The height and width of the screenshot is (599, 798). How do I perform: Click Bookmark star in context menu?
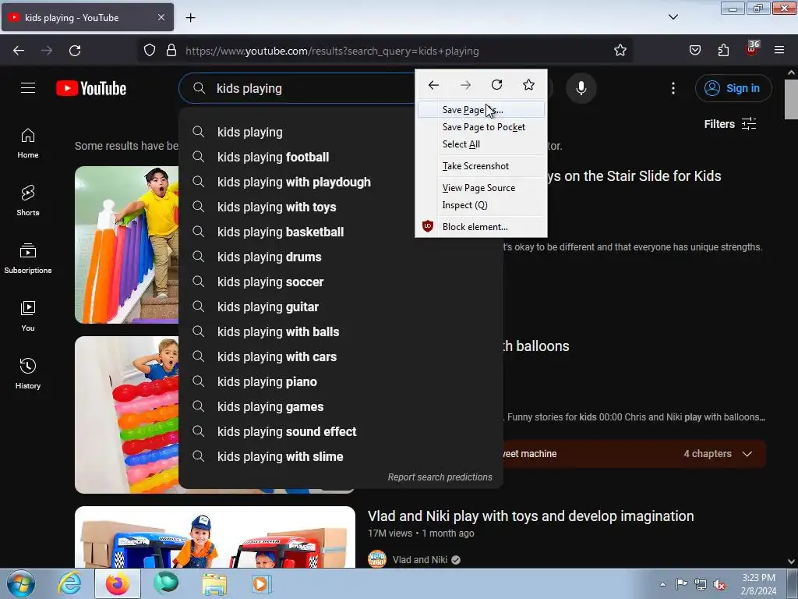529,85
